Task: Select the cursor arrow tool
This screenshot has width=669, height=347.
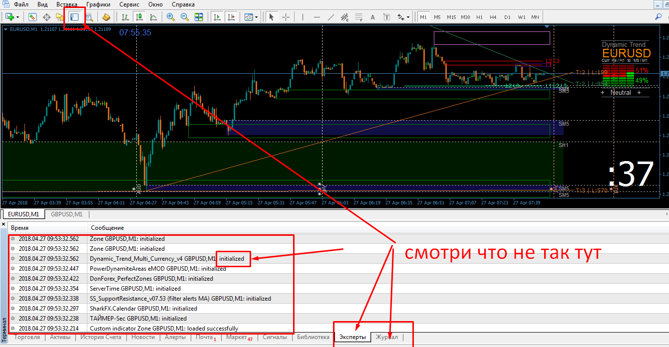Action: click(272, 17)
